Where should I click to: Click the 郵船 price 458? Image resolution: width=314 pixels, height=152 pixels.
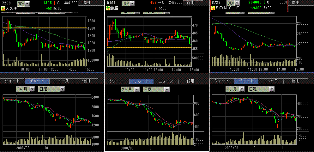coord(154,3)
